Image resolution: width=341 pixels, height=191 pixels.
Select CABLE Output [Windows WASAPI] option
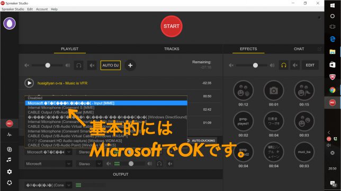click(x=106, y=136)
